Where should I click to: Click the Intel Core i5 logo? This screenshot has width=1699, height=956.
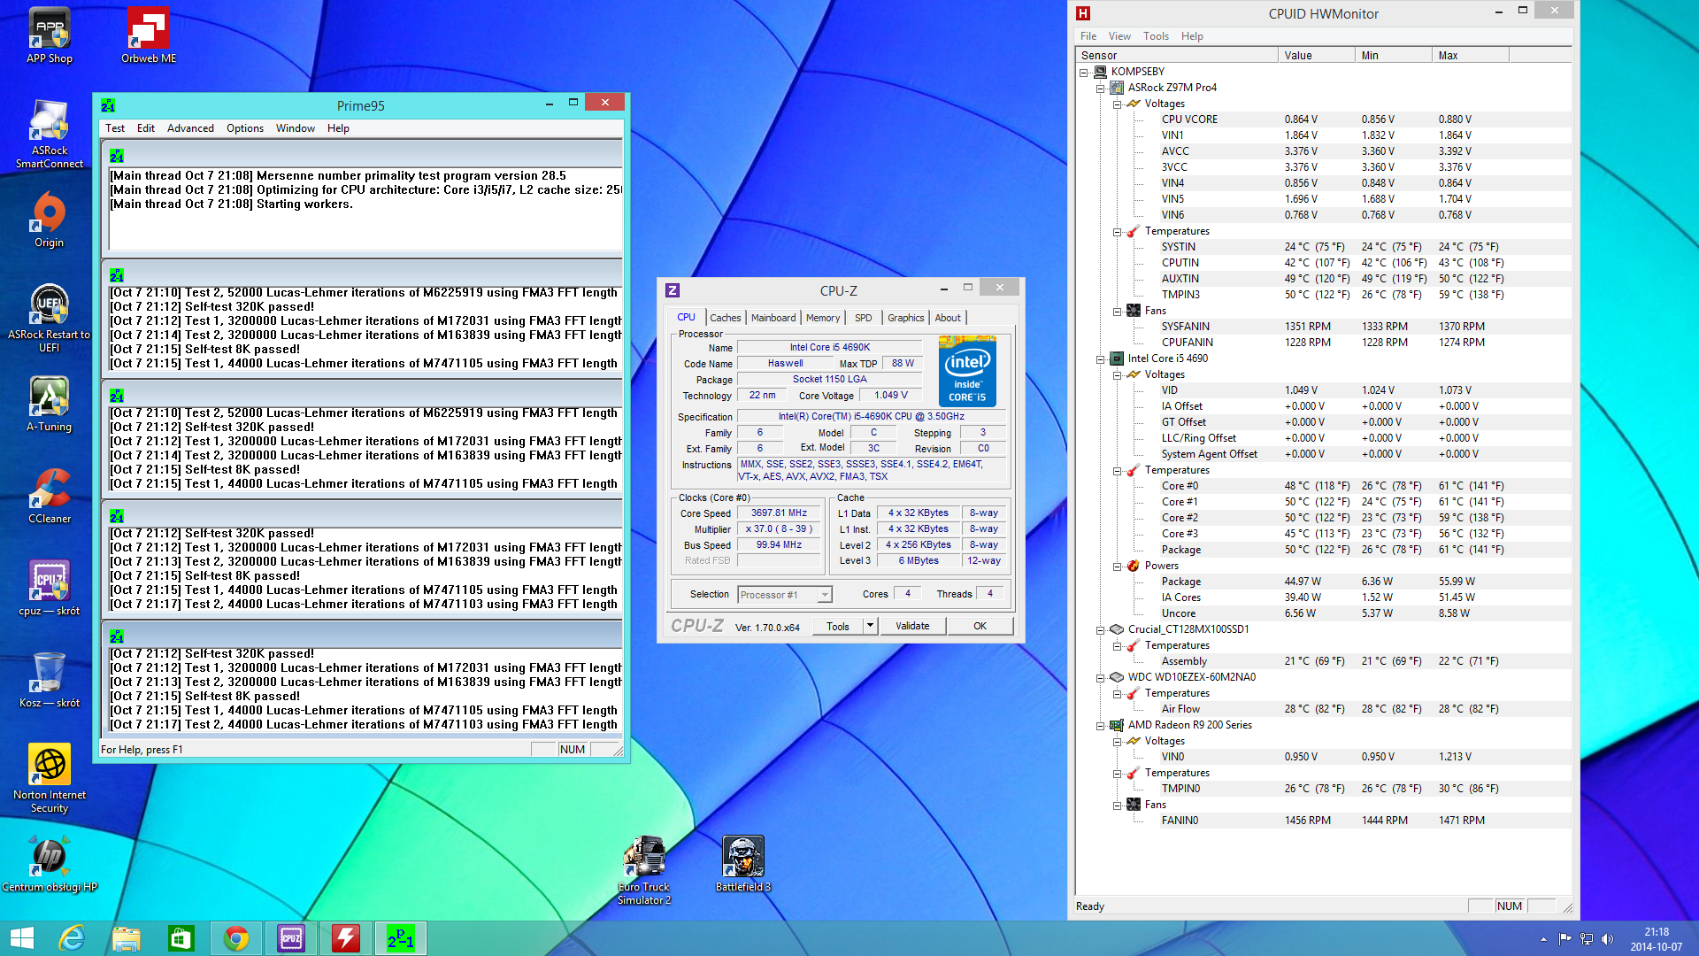click(x=967, y=371)
